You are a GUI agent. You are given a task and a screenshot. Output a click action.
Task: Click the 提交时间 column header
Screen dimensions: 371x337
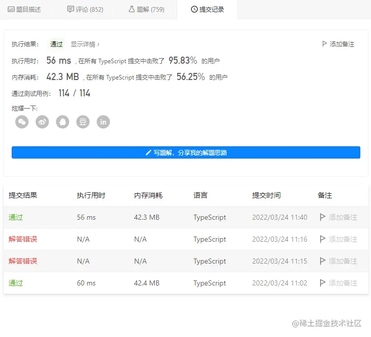pyautogui.click(x=267, y=195)
